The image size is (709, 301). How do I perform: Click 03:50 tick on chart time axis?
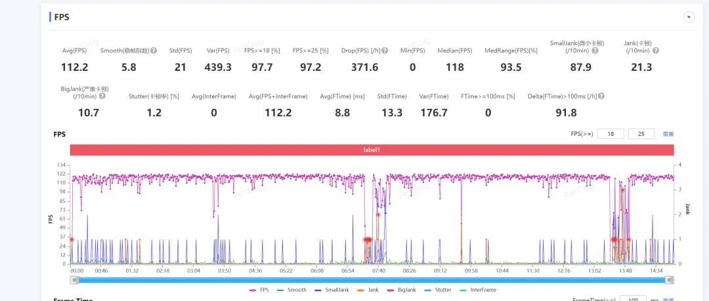(x=225, y=271)
